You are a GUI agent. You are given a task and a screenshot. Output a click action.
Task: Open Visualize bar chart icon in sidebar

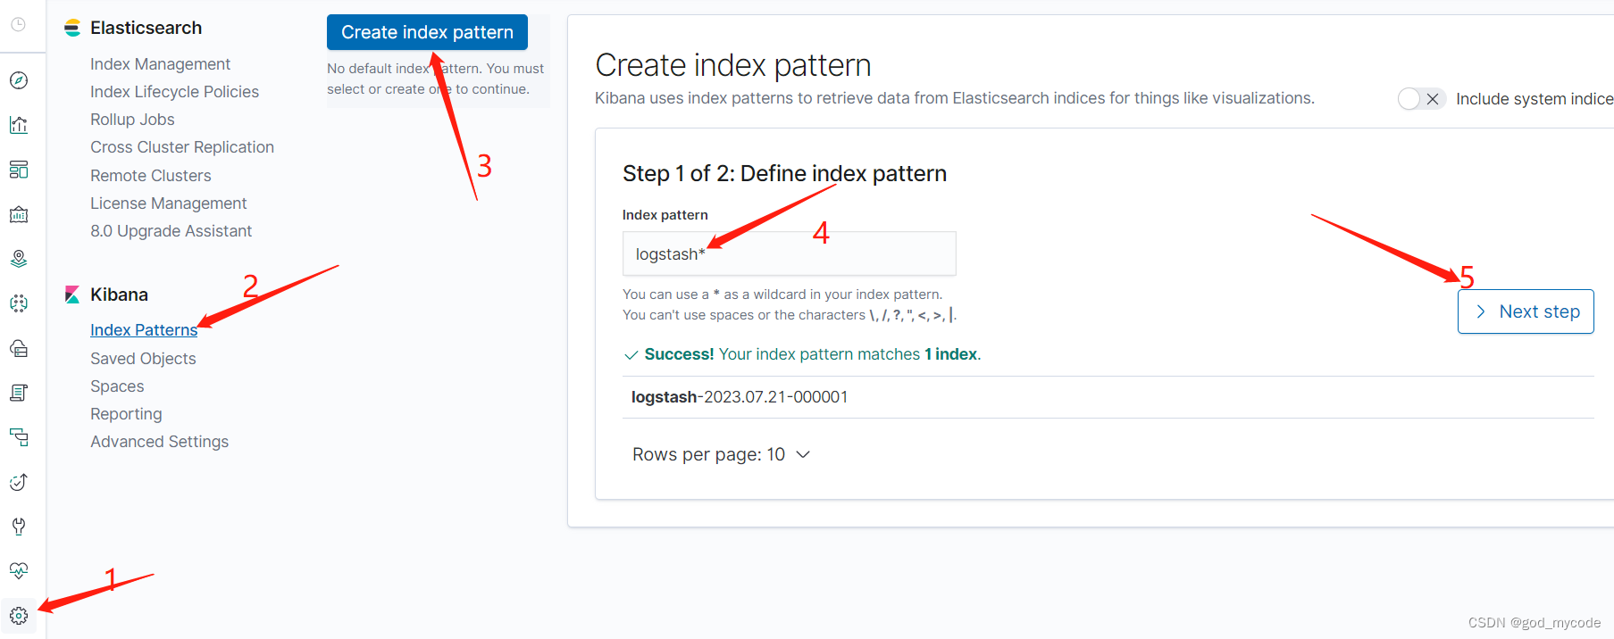[19, 125]
